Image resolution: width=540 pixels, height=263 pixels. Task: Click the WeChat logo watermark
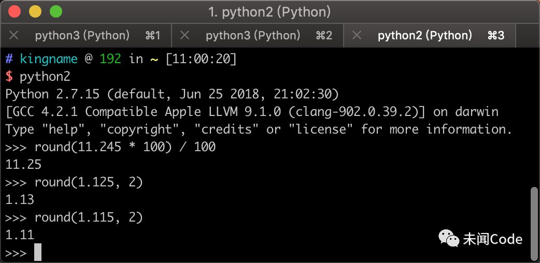tap(449, 238)
